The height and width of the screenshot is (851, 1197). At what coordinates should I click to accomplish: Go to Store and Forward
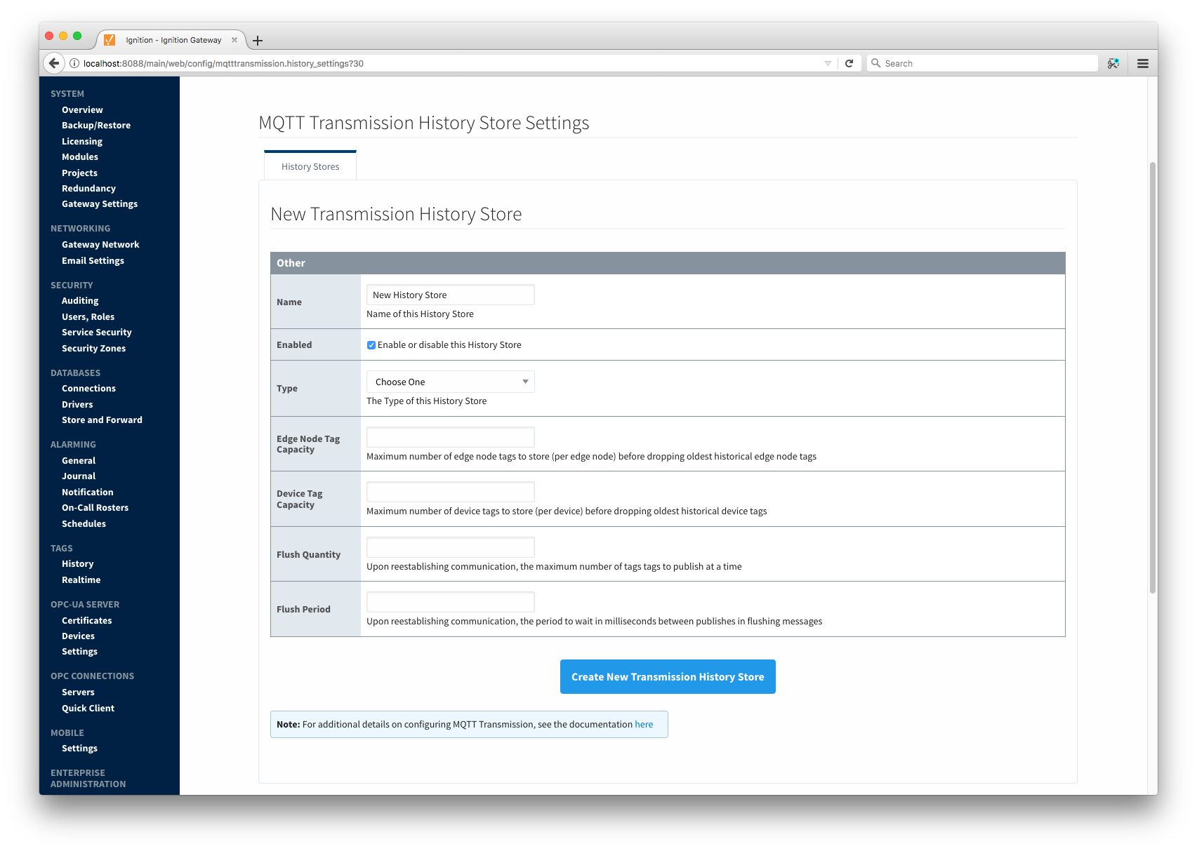coord(102,420)
